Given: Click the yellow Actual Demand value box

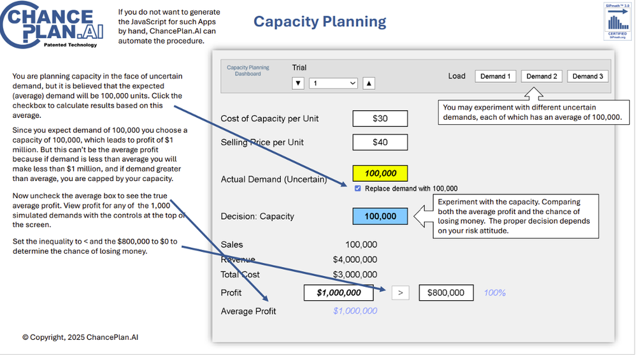Looking at the screenshot, I should (380, 173).
